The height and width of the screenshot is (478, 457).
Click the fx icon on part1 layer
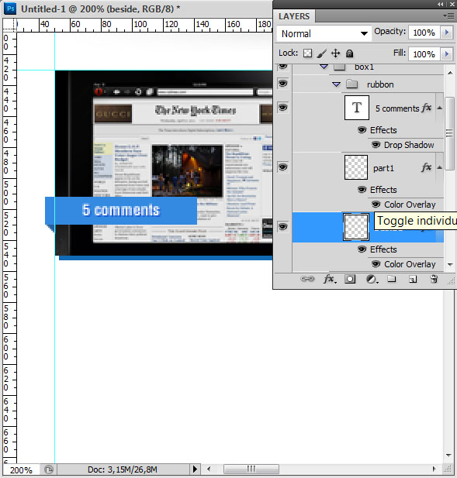tap(427, 167)
